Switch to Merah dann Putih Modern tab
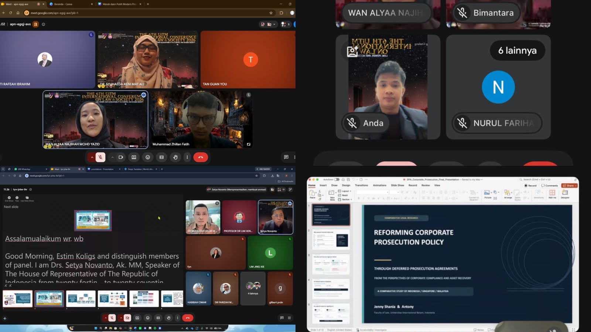Viewport: 591px width, 332px height. click(x=119, y=4)
